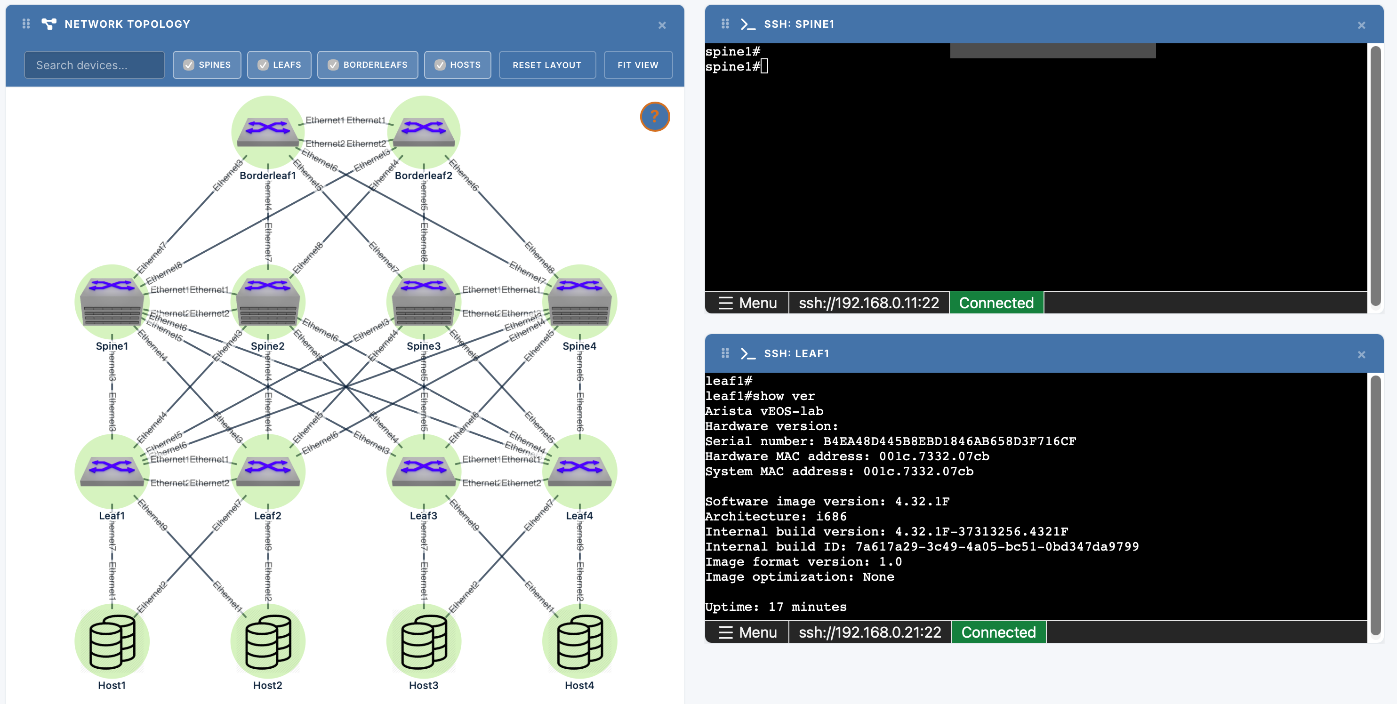Viewport: 1397px width, 704px height.
Task: Select the Leaf4 switch icon
Action: (x=580, y=471)
